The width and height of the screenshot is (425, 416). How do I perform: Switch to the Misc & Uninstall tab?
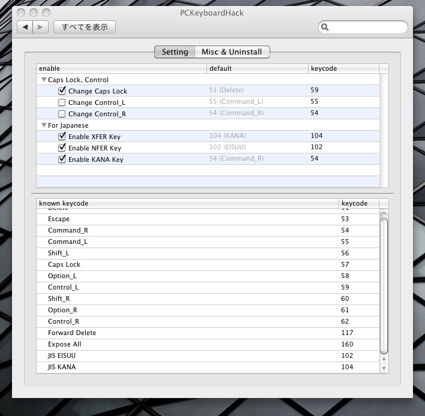pyautogui.click(x=231, y=52)
